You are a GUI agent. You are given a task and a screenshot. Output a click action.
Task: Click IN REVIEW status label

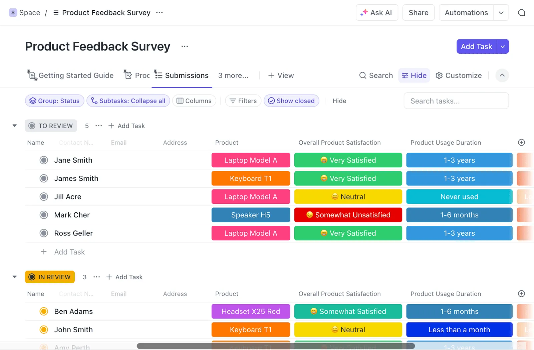50,277
